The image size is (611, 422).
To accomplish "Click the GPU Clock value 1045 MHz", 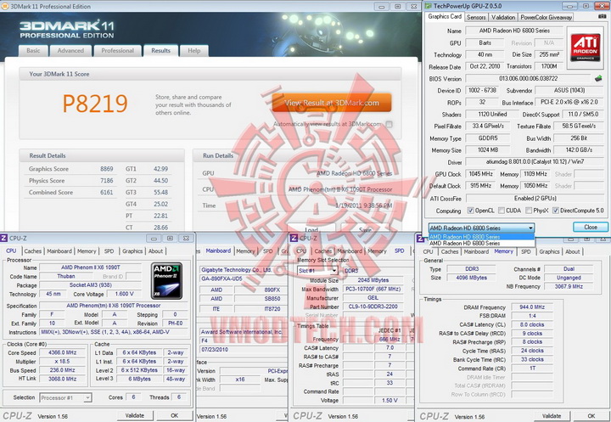I will point(481,174).
